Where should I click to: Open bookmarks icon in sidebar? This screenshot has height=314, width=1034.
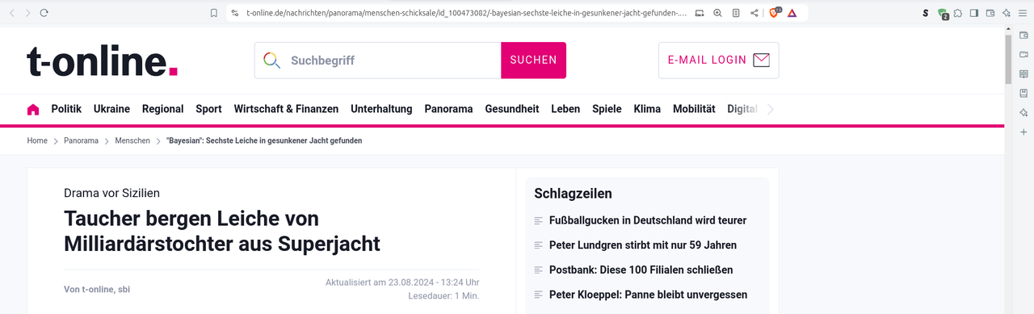[1023, 93]
